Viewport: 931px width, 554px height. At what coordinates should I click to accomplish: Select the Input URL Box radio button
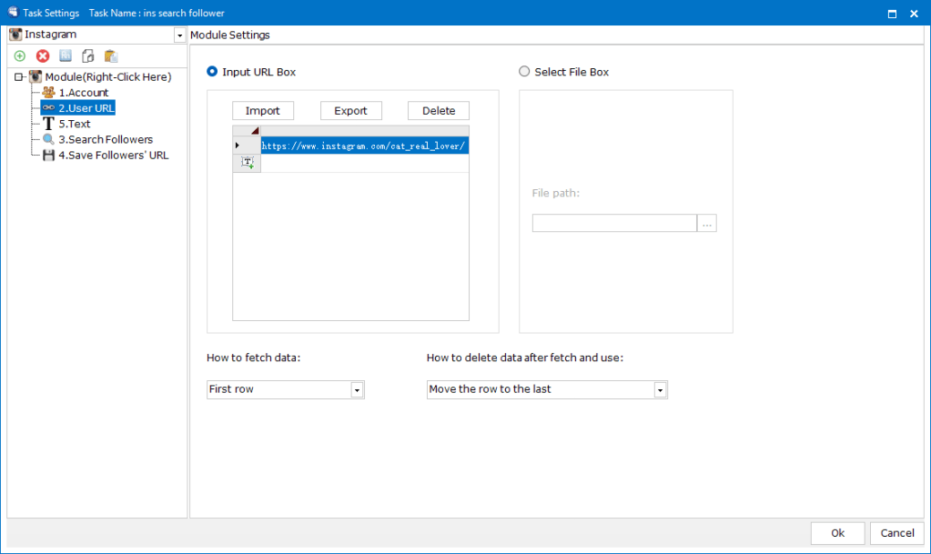213,72
